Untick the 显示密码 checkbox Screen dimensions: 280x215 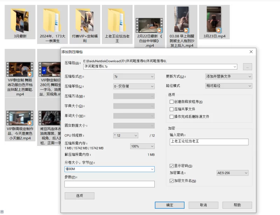(x=171, y=166)
